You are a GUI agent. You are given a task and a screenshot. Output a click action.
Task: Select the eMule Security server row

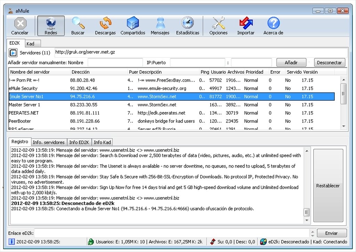coord(171,88)
